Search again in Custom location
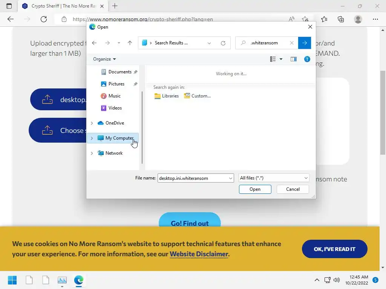 (x=198, y=96)
